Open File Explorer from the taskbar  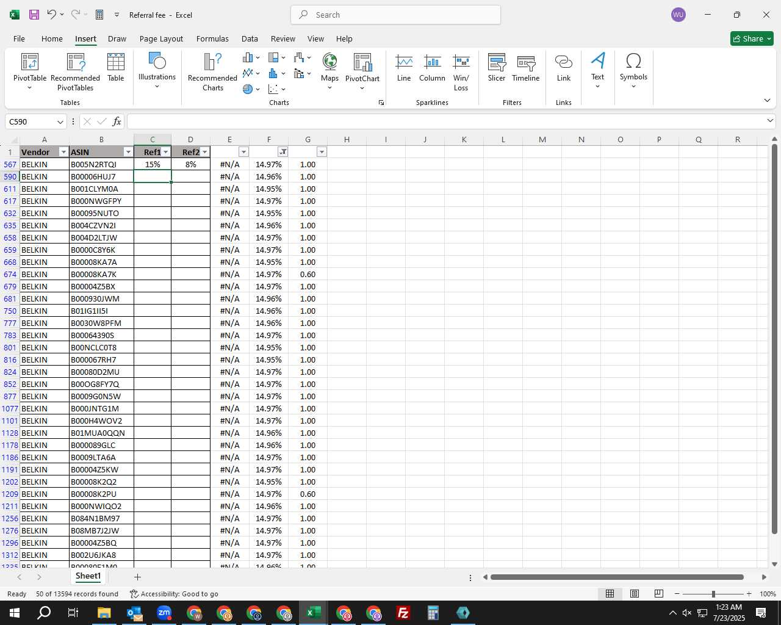click(x=104, y=613)
